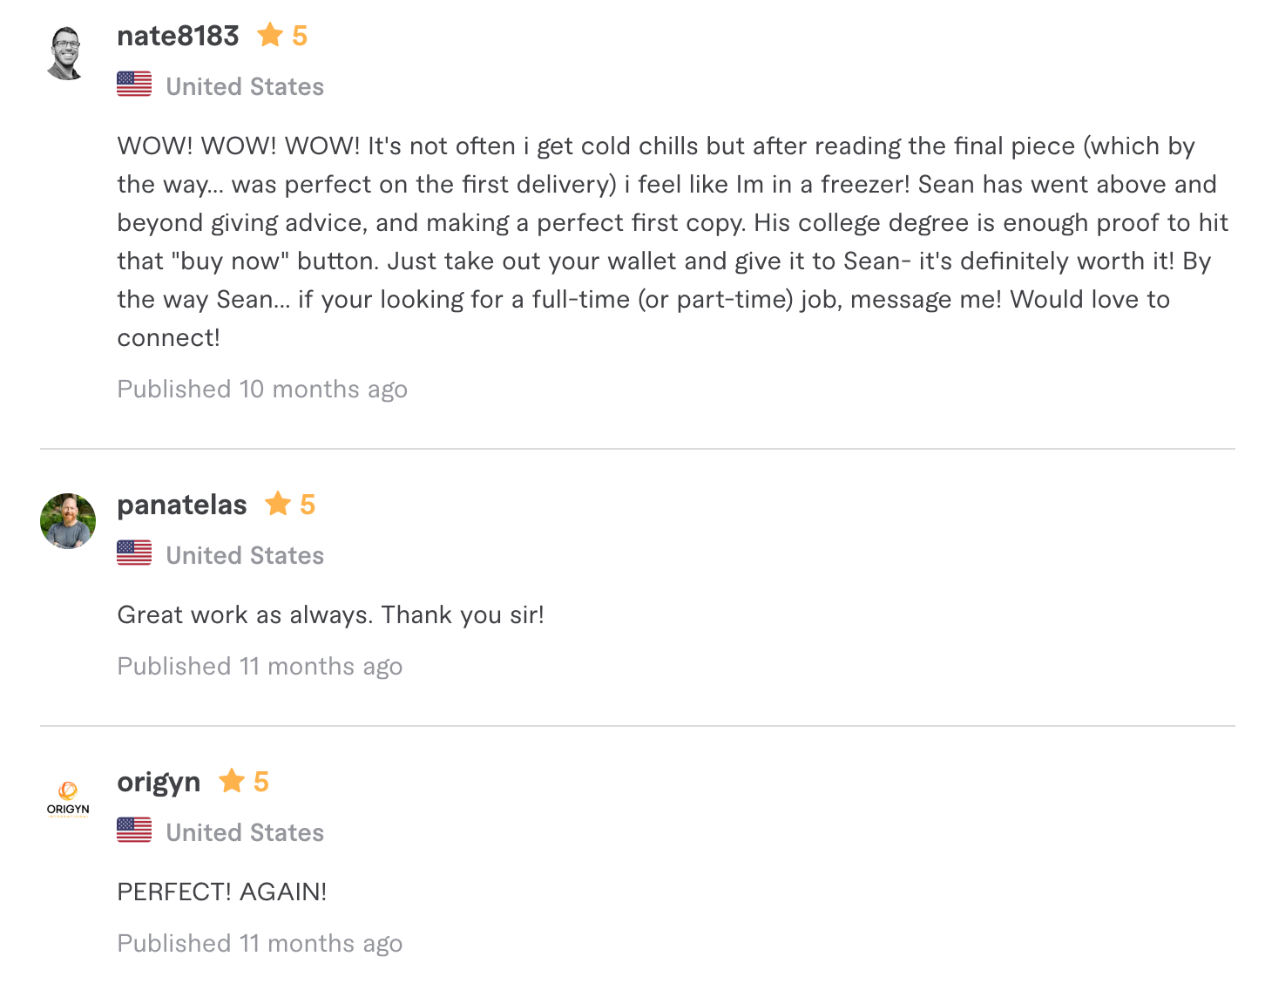
Task: Click "Great work as always" review text
Action: click(330, 614)
